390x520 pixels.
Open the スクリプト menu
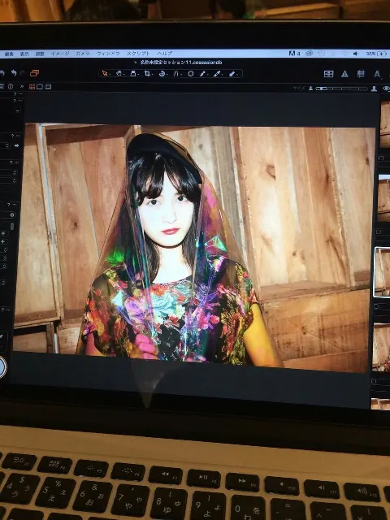click(x=138, y=53)
